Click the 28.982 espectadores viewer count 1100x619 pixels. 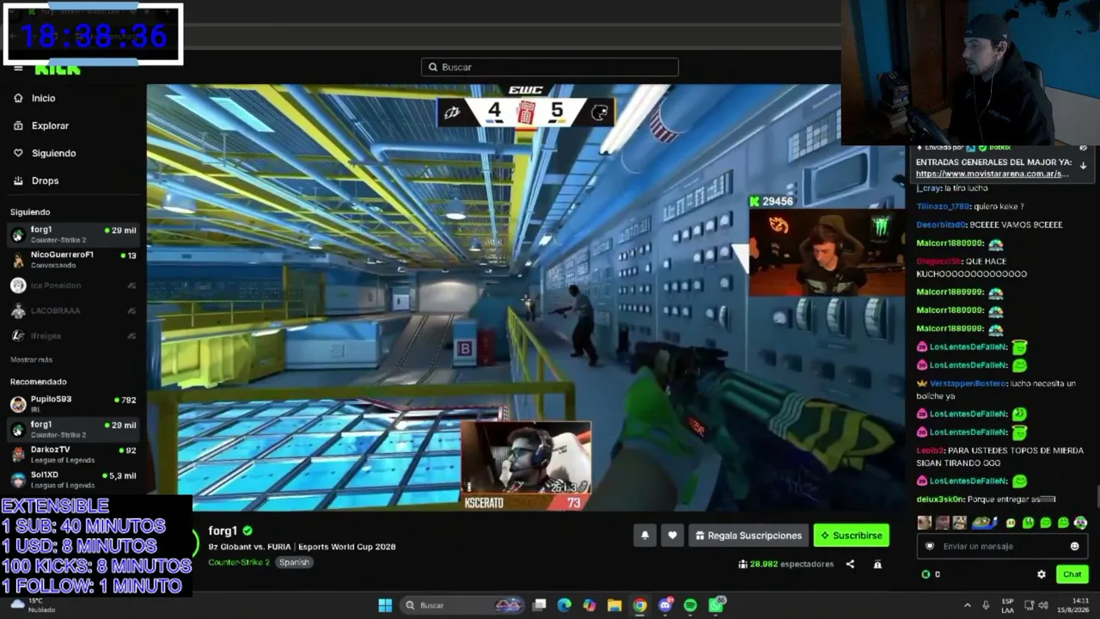(785, 564)
